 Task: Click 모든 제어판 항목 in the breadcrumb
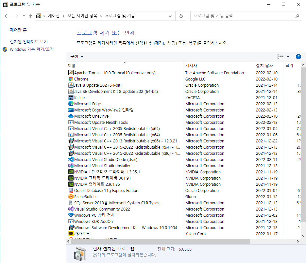pyautogui.click(x=82, y=16)
